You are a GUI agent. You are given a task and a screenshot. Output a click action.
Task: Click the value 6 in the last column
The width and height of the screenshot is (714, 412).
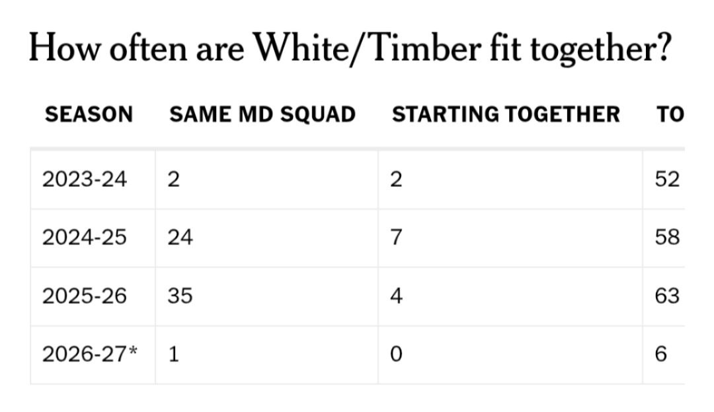point(660,355)
